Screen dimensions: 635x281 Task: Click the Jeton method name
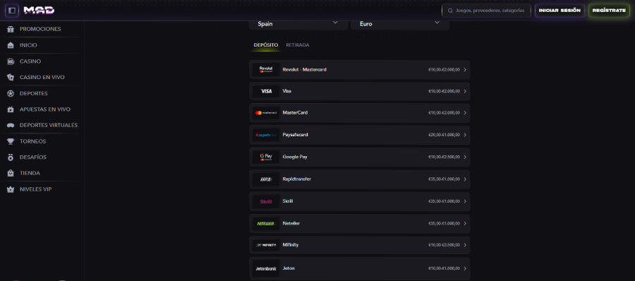coord(289,268)
